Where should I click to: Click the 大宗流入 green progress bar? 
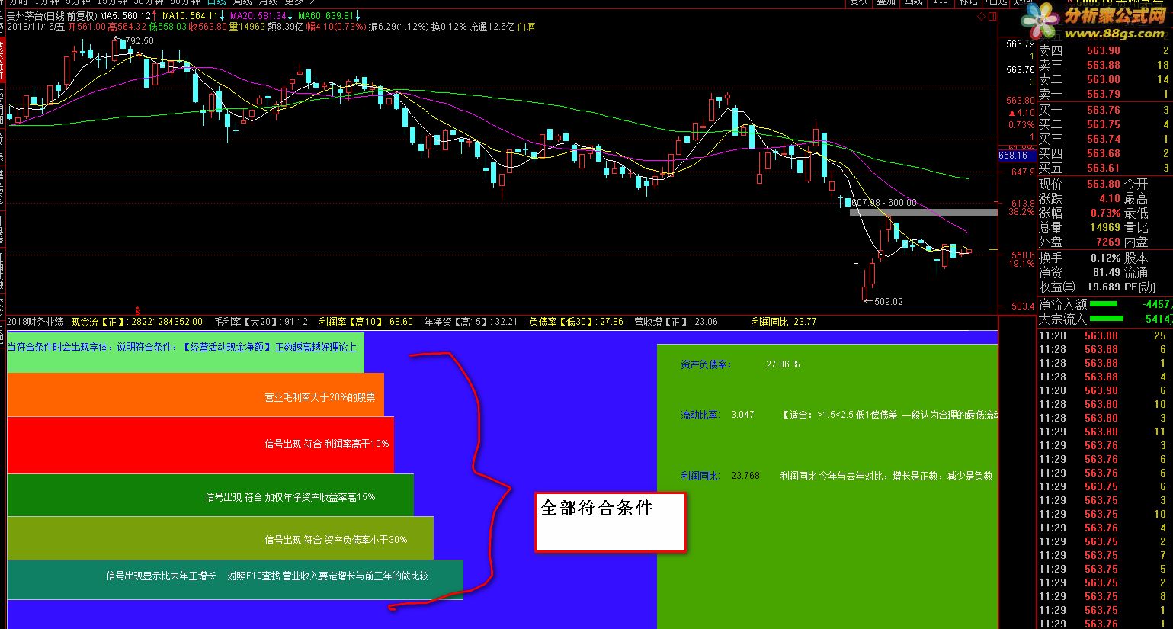click(x=1107, y=319)
